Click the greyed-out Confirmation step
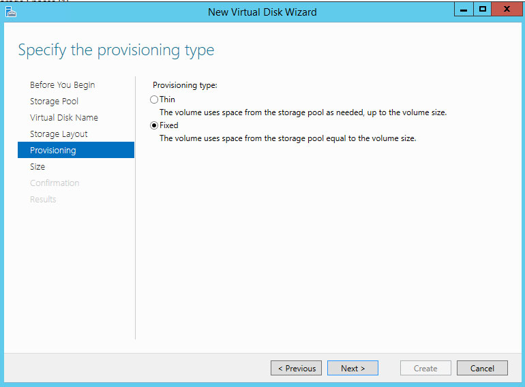This screenshot has height=387, width=525. pos(55,183)
